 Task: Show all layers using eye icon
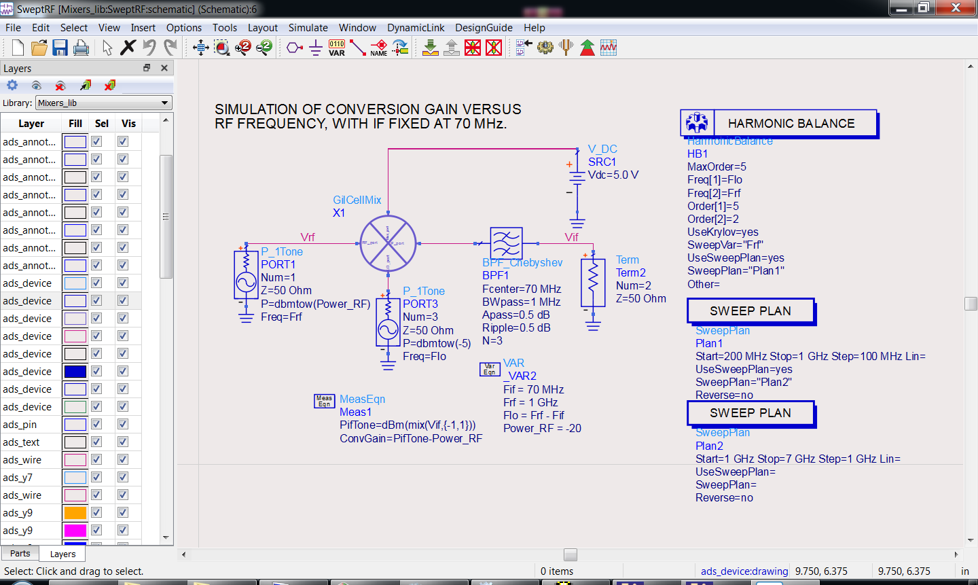(37, 85)
